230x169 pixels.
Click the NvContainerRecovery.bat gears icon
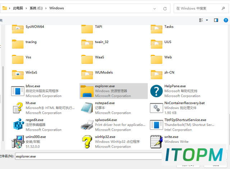(157, 108)
